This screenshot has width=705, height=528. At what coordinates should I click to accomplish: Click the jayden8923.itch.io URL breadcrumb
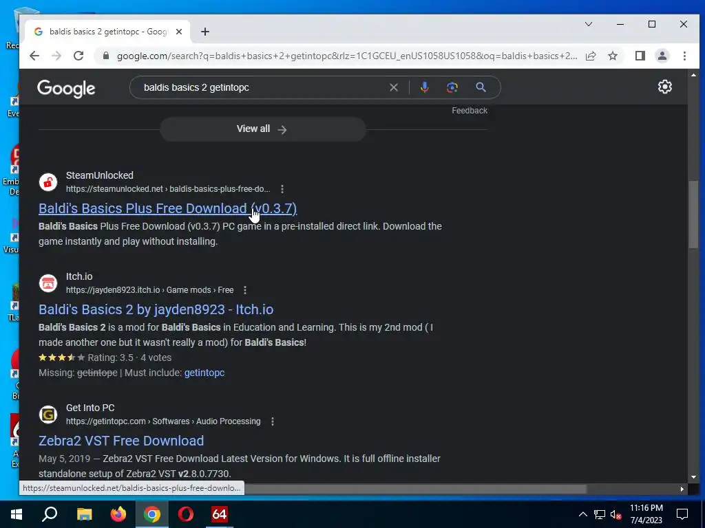click(x=149, y=290)
